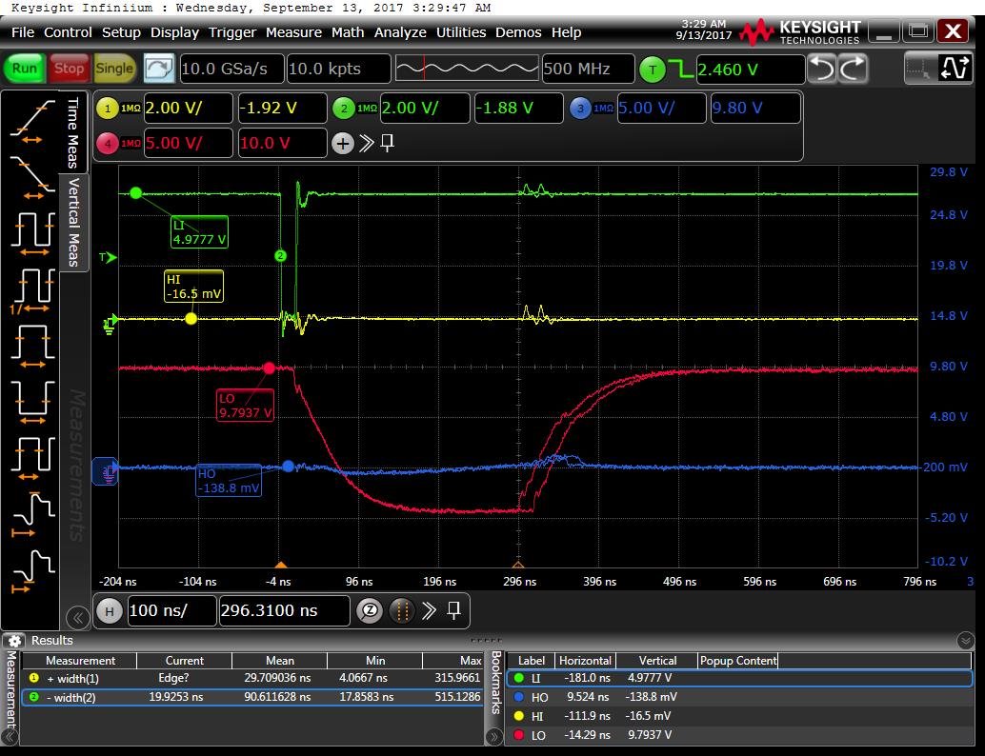
Task: Click channel 4 offset 10.0 V field
Action: click(x=283, y=143)
